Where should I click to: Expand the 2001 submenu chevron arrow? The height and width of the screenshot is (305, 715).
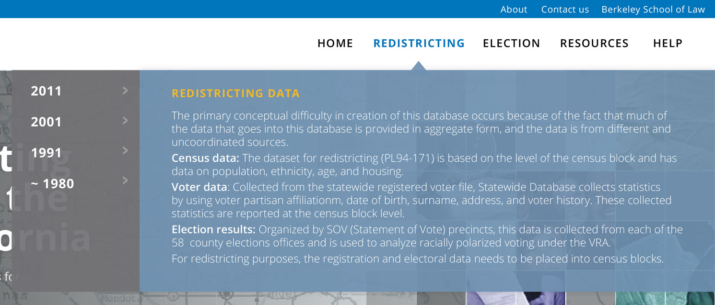(x=125, y=121)
